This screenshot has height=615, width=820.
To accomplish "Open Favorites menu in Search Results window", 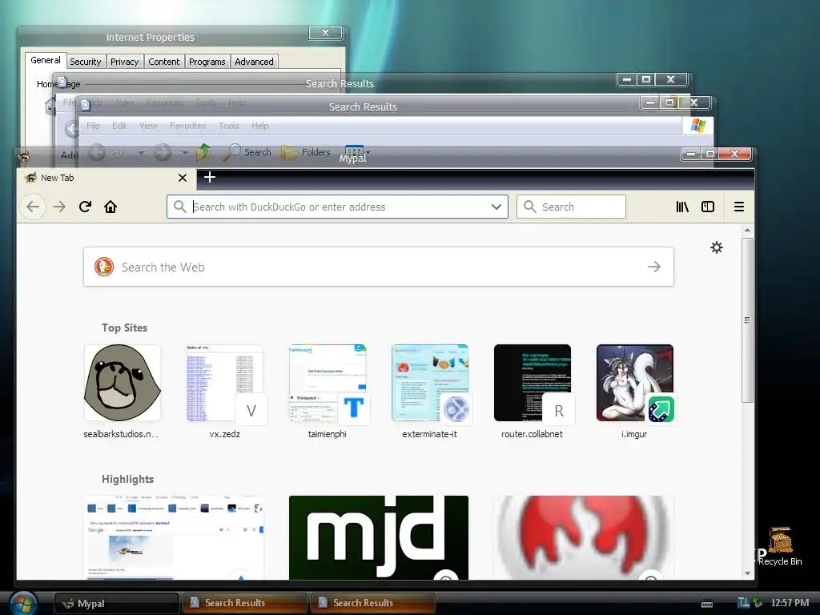I will coord(187,126).
